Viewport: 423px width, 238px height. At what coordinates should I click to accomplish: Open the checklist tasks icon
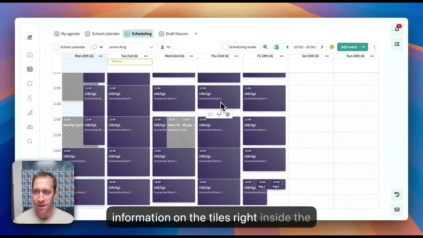pyautogui.click(x=397, y=44)
